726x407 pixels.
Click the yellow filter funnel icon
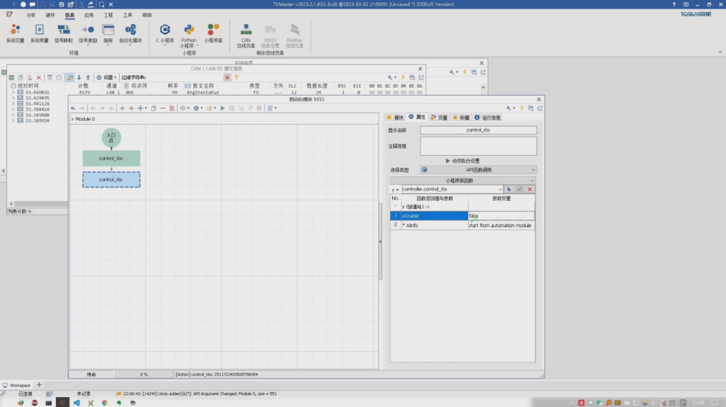click(x=237, y=77)
